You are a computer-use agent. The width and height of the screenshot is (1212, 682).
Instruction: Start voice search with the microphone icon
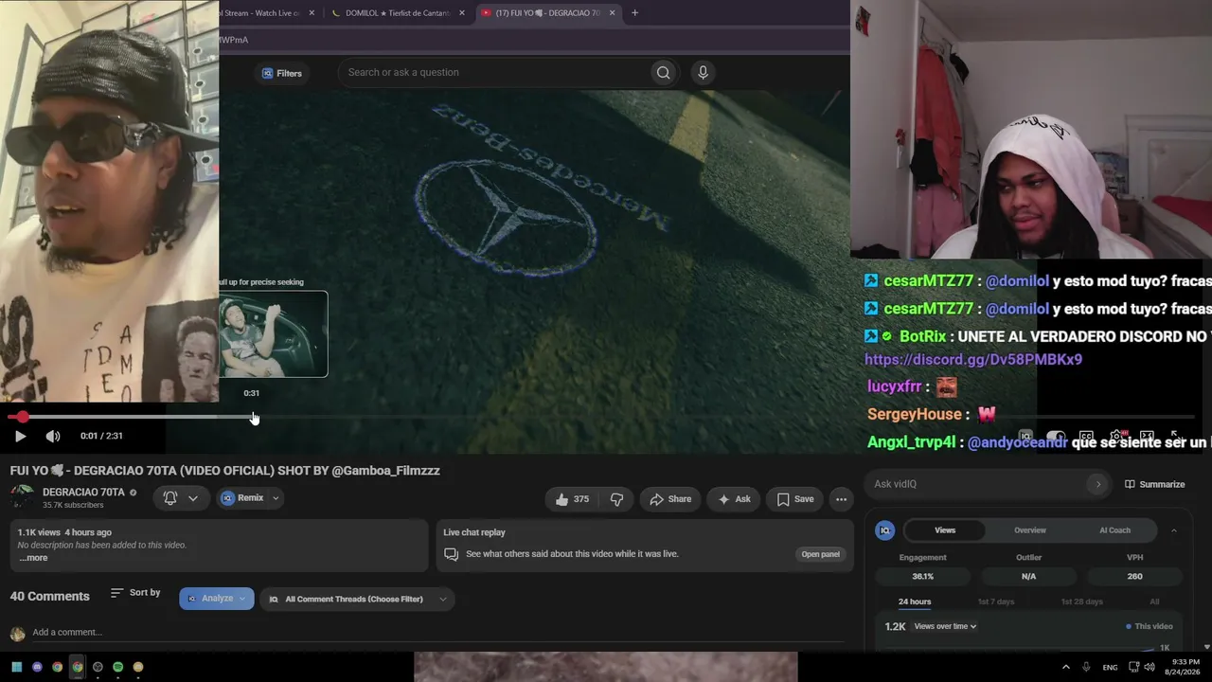coord(703,72)
